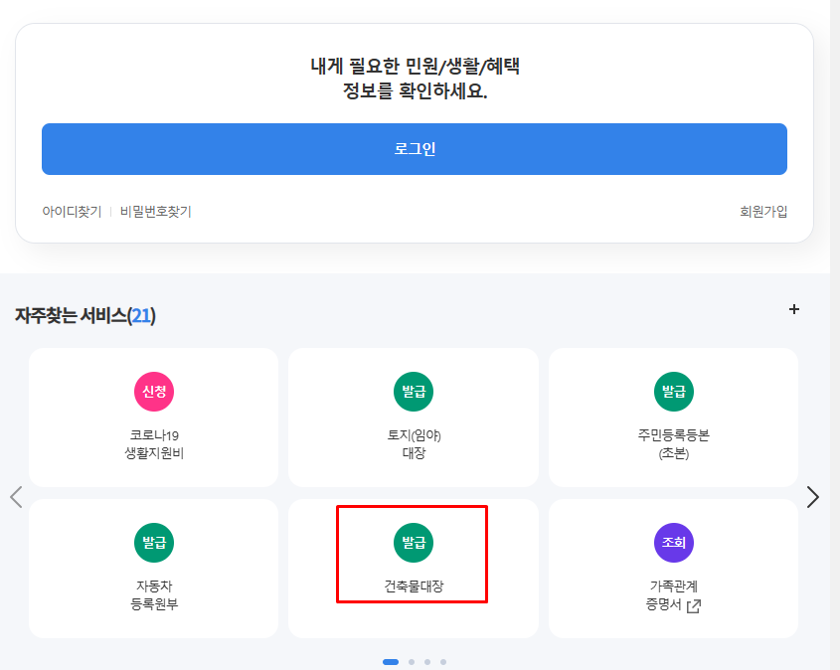Expand services with the plus icon
Screen dimensions: 840x670
click(x=794, y=309)
